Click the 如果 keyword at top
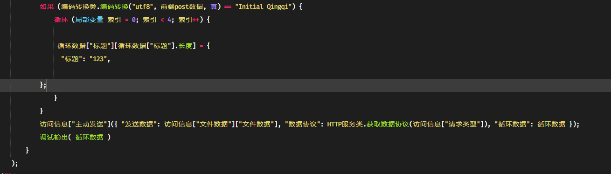Viewport: 611px width, 174px height. tap(47, 7)
